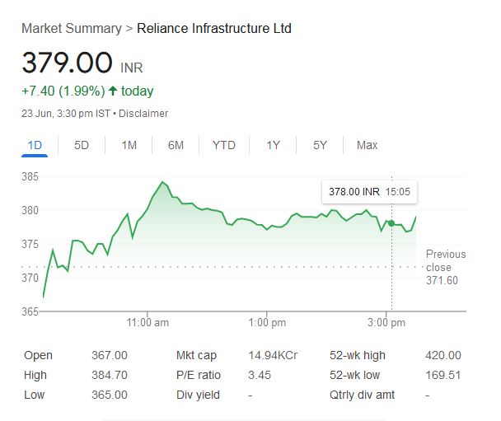View the 5Y price chart tab
Image resolution: width=501 pixels, height=421 pixels.
tap(320, 145)
